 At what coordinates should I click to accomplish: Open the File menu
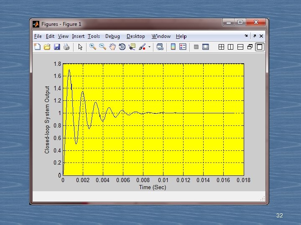[x=38, y=36]
